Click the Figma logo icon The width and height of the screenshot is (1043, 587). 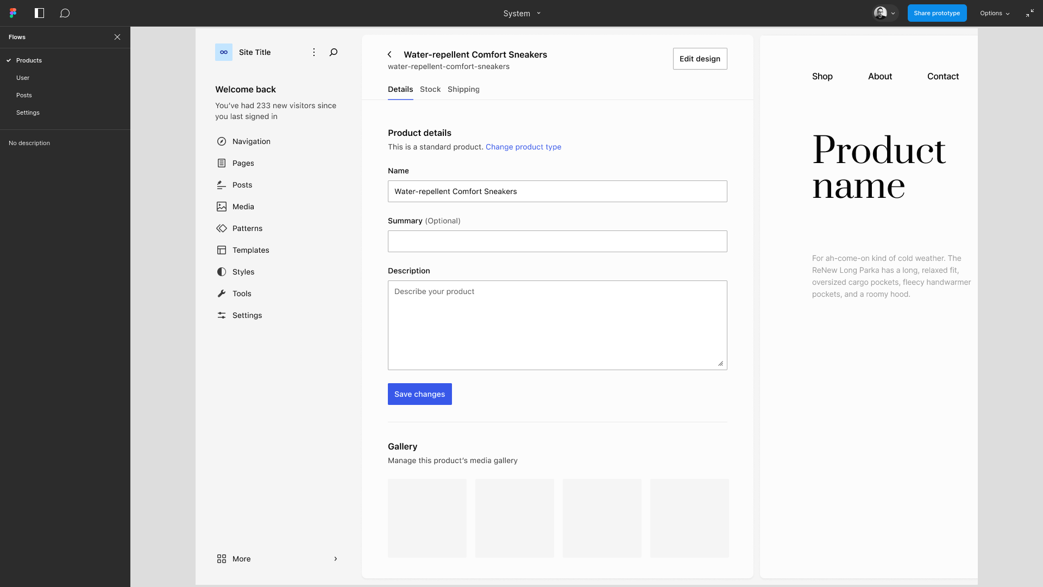pyautogui.click(x=13, y=13)
